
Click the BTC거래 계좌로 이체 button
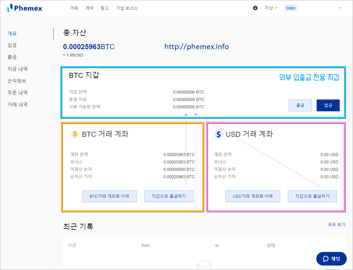pyautogui.click(x=109, y=196)
